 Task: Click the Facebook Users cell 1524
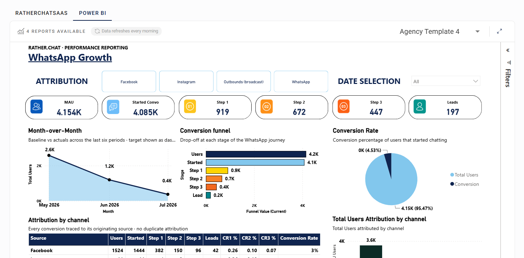(x=116, y=250)
